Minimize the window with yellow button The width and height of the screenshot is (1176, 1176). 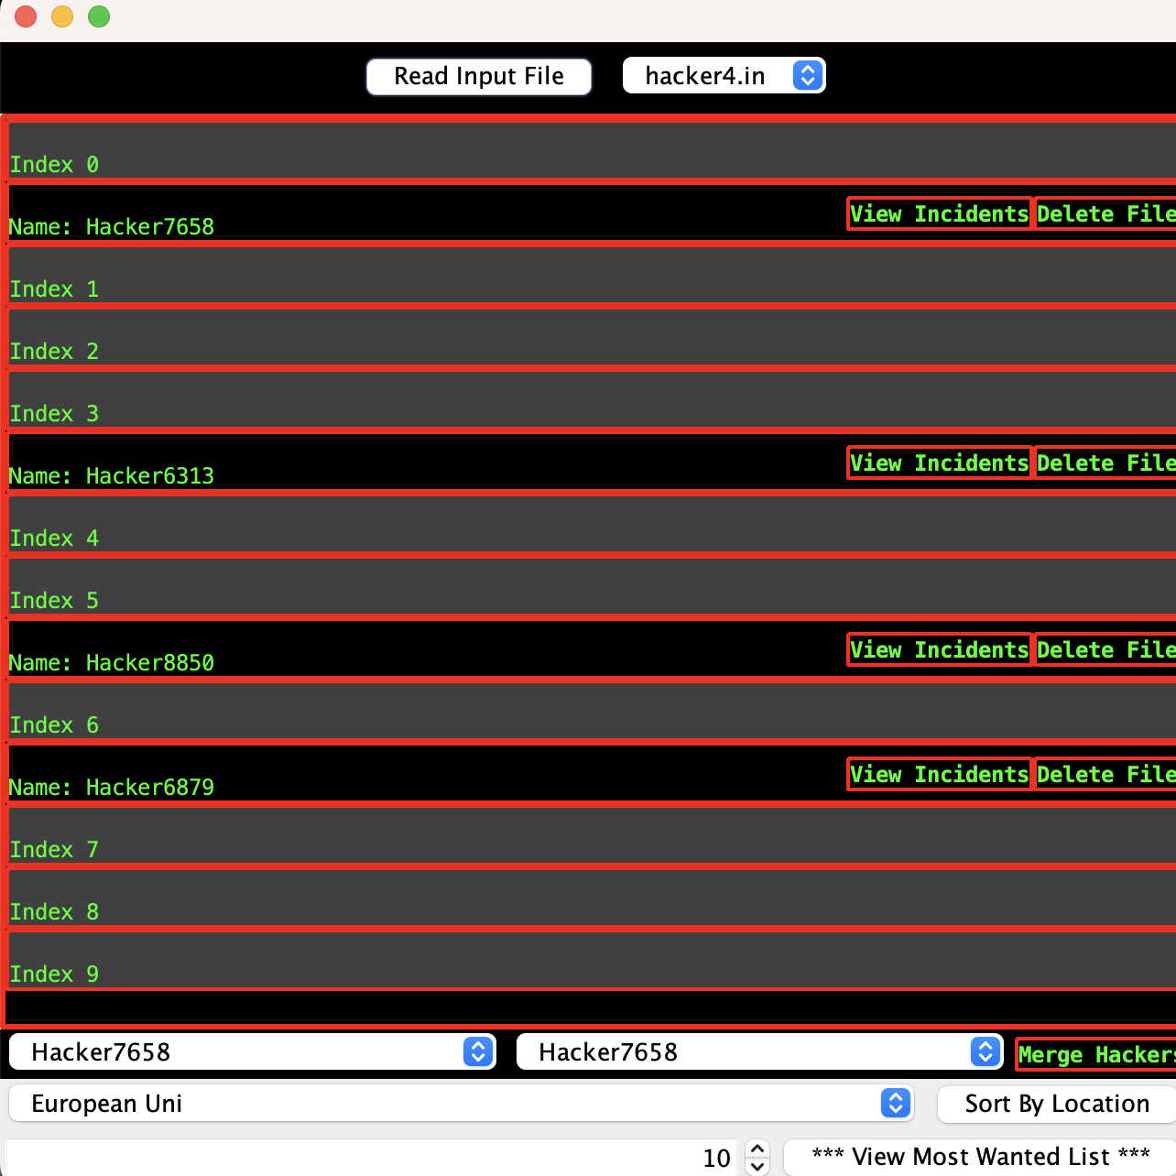(x=62, y=16)
